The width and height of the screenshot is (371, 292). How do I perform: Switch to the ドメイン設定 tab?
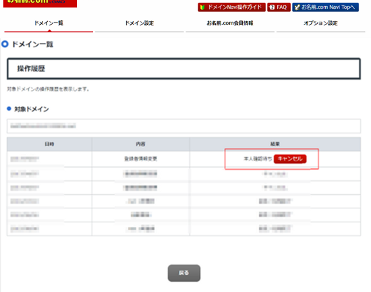140,24
